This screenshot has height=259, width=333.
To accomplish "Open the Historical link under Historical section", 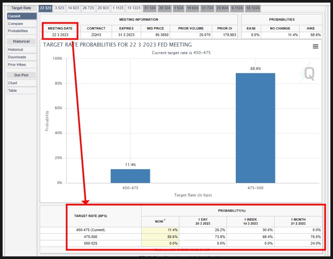I will pos(22,50).
